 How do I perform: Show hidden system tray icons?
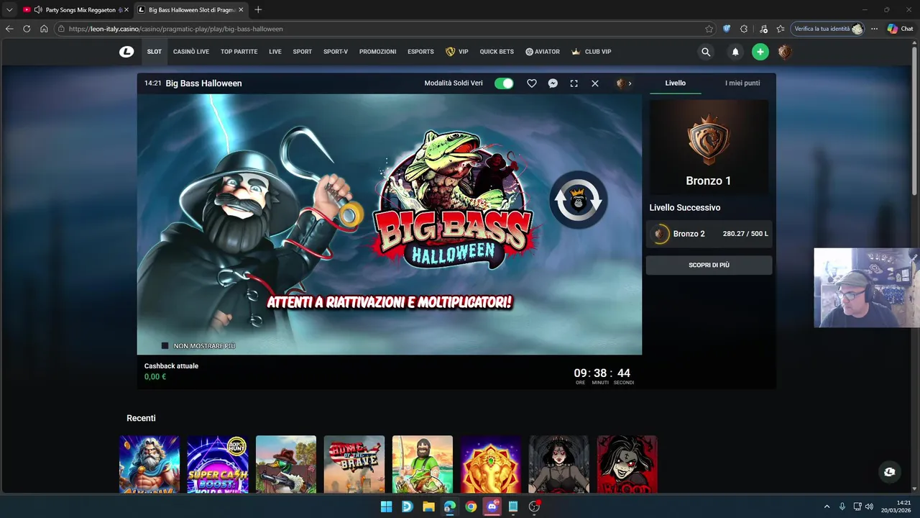pos(827,506)
